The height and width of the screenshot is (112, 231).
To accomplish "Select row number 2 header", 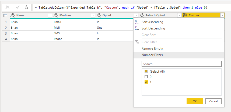I will tap(6, 28).
